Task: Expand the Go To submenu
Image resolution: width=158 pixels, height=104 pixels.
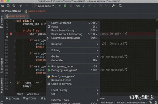Action: pyautogui.click(x=73, y=57)
